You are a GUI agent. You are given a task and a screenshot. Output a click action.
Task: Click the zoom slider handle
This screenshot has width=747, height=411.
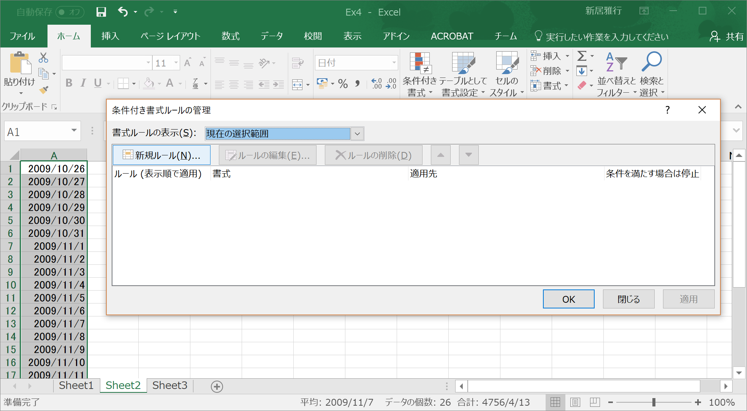point(654,402)
